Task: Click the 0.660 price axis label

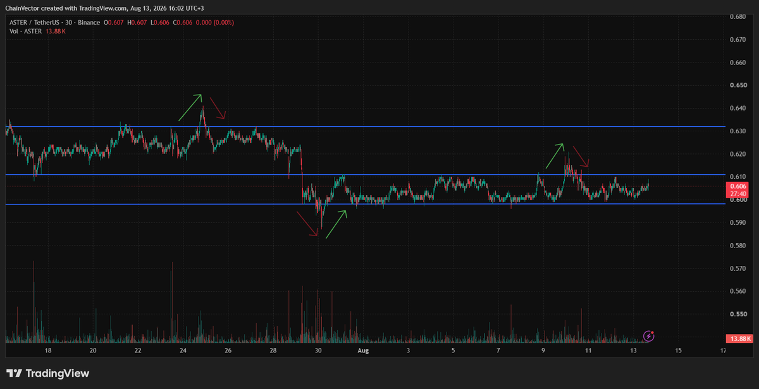Action: (x=738, y=63)
